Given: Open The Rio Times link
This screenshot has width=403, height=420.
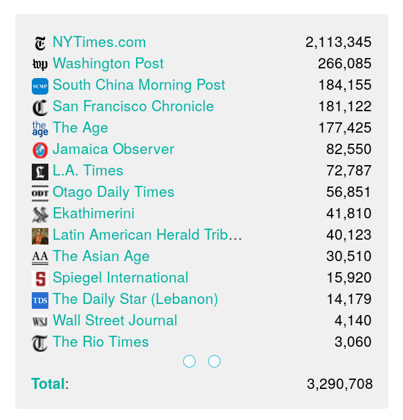Looking at the screenshot, I should click(x=100, y=342).
